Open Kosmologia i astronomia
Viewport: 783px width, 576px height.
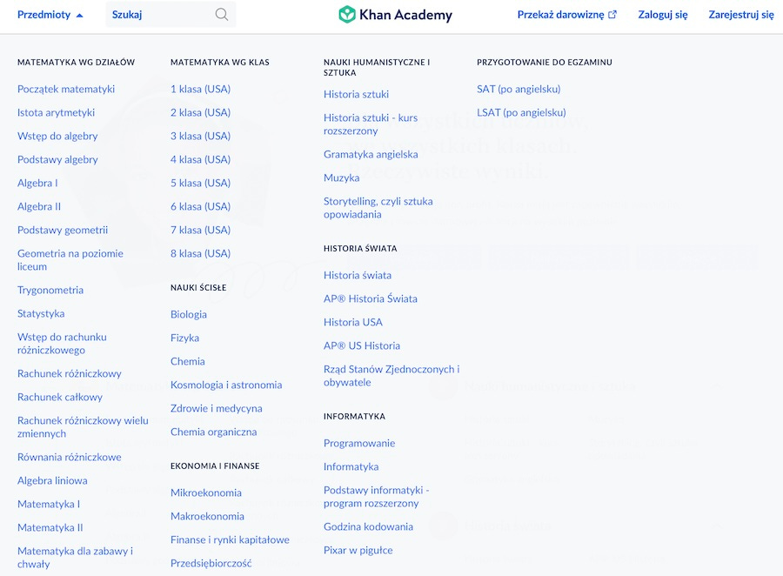226,385
